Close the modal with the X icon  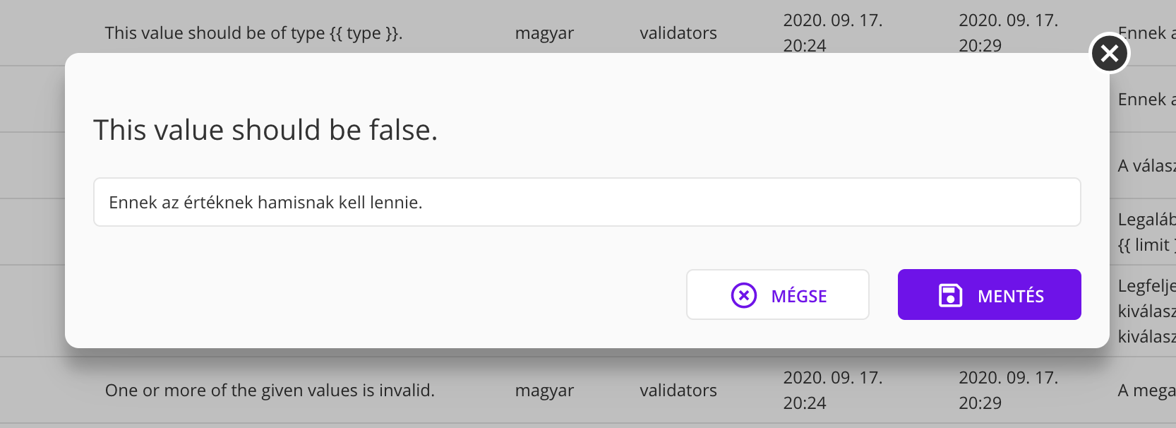click(1110, 54)
